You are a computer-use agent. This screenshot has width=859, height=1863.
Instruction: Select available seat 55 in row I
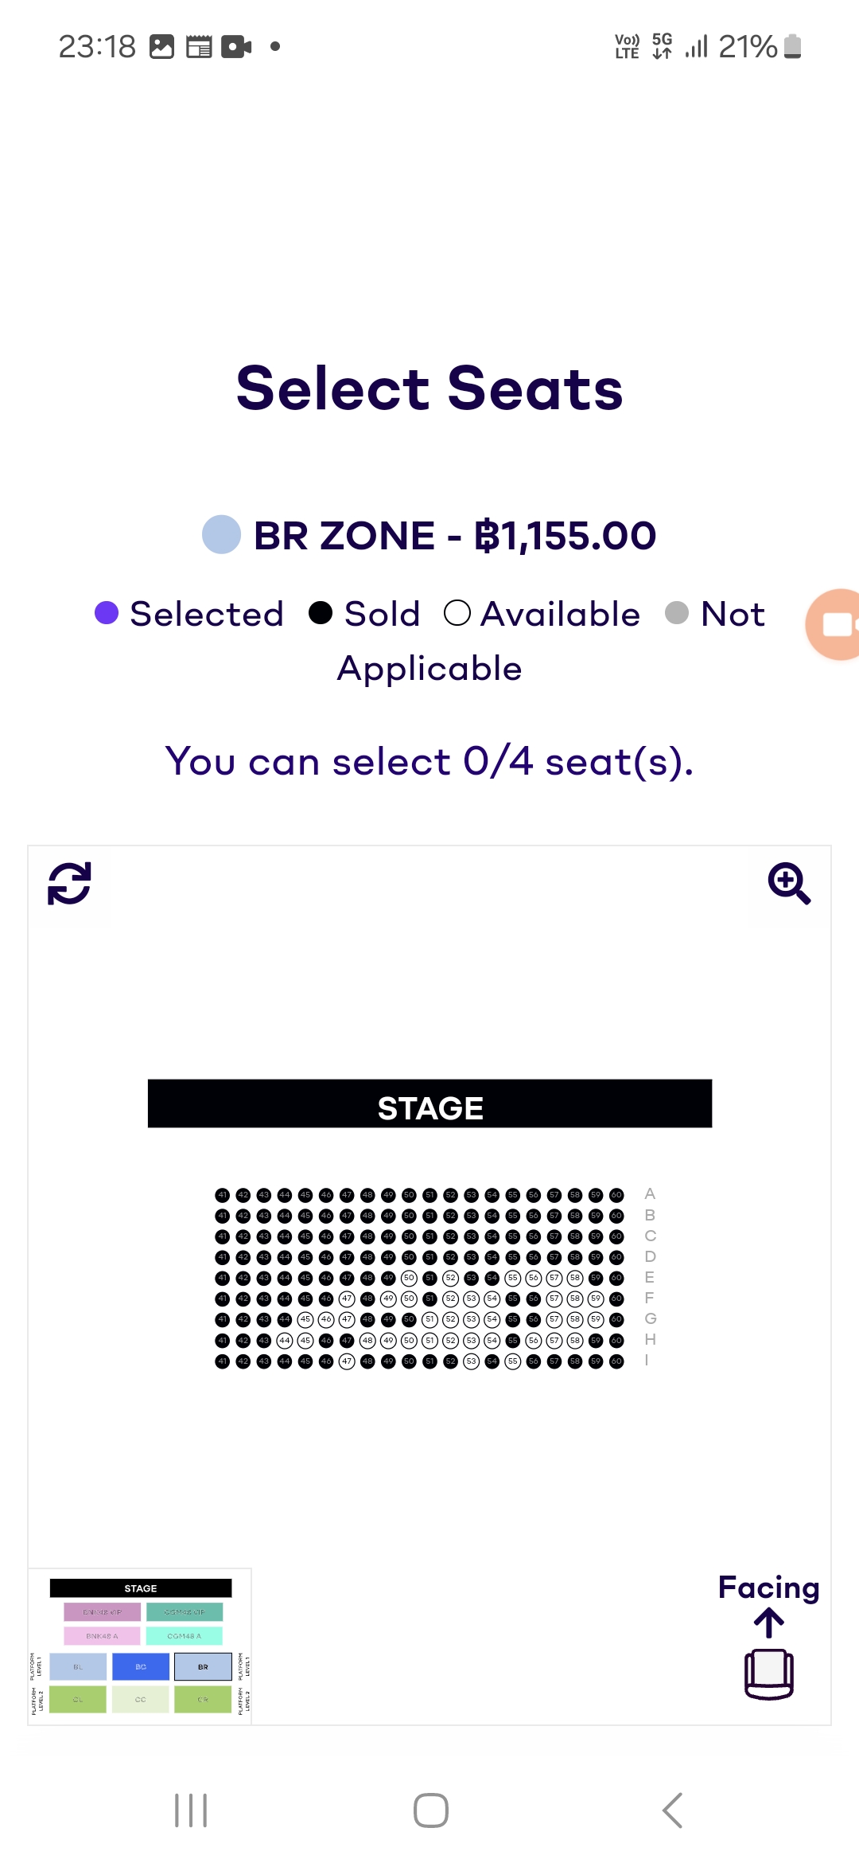(x=513, y=1361)
